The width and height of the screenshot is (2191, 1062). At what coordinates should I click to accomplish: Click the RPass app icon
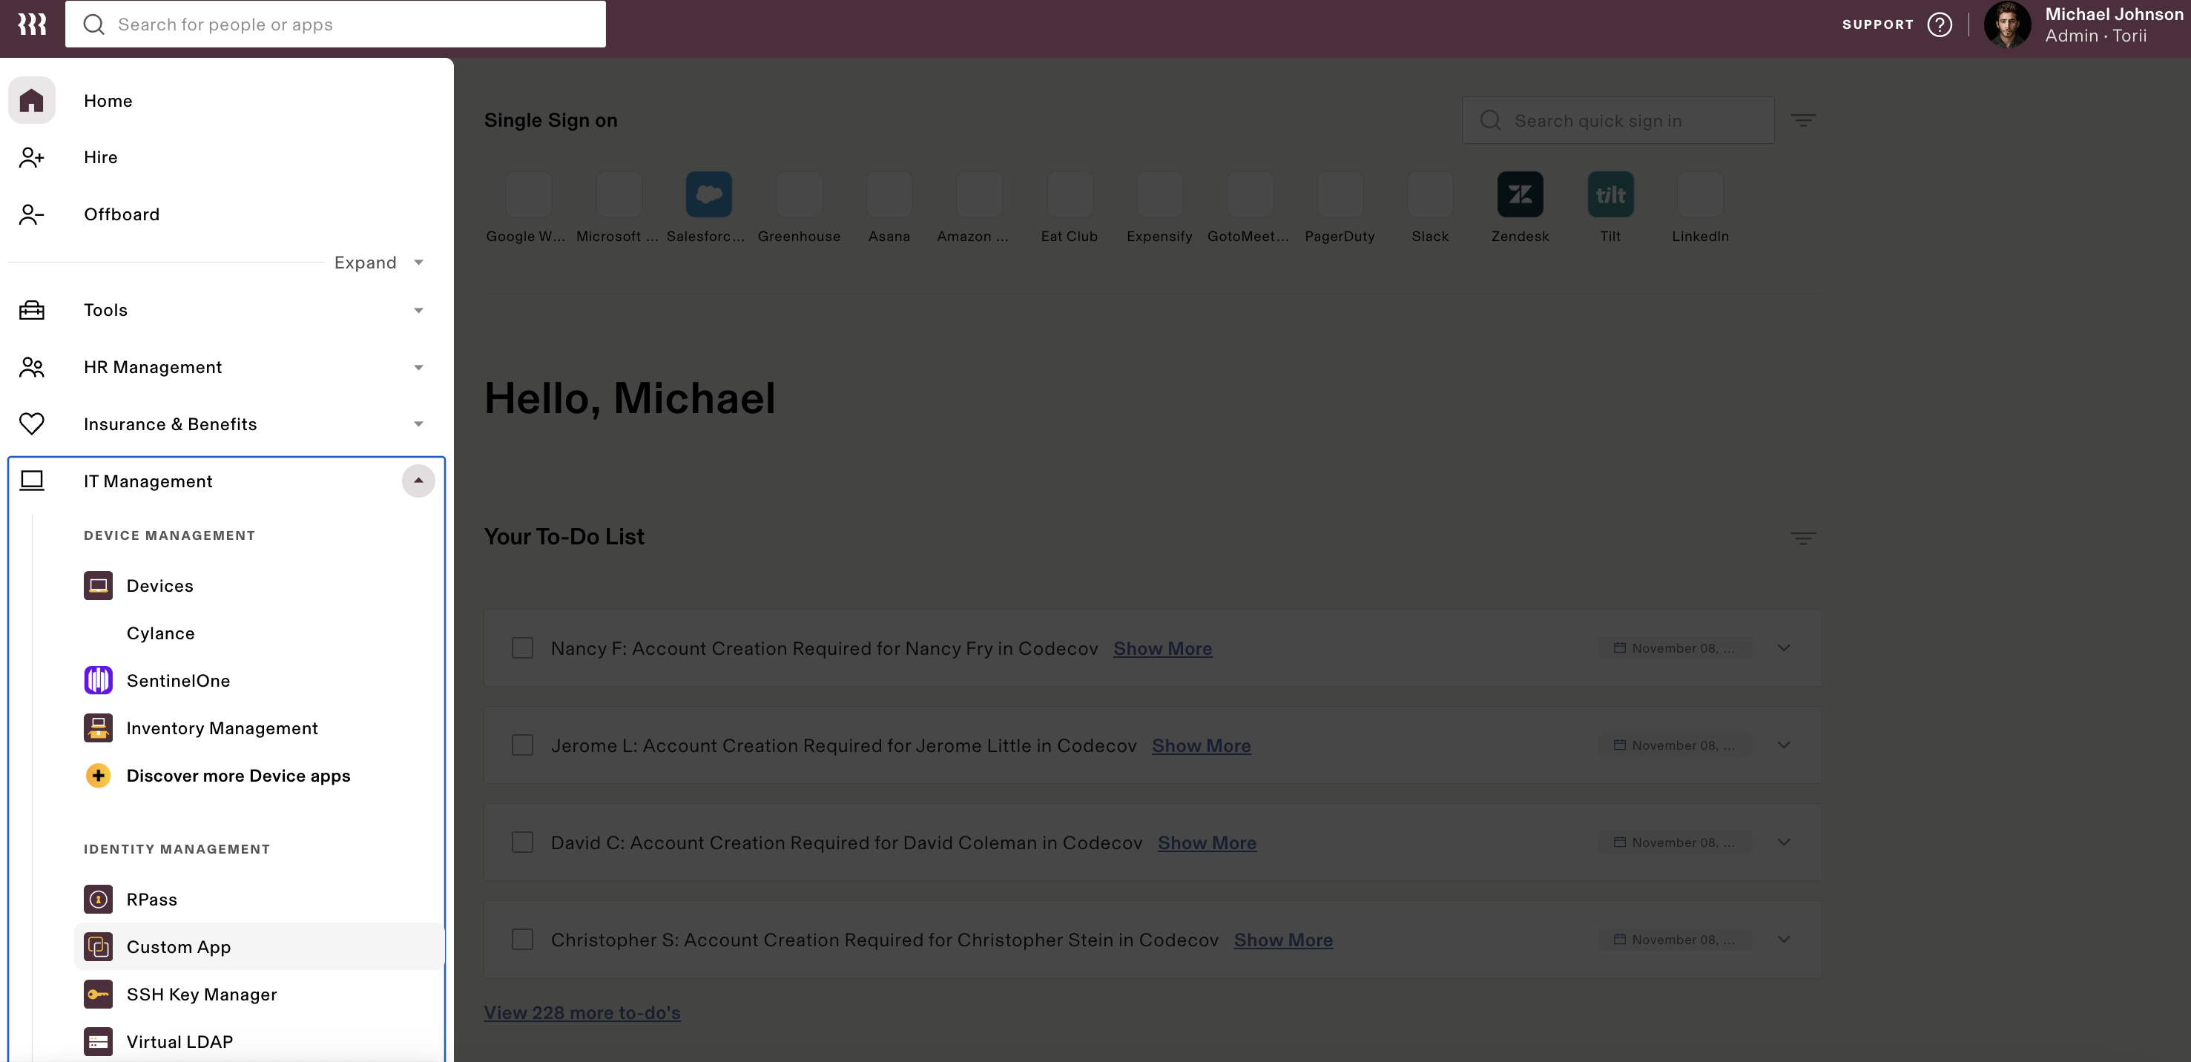(x=98, y=900)
